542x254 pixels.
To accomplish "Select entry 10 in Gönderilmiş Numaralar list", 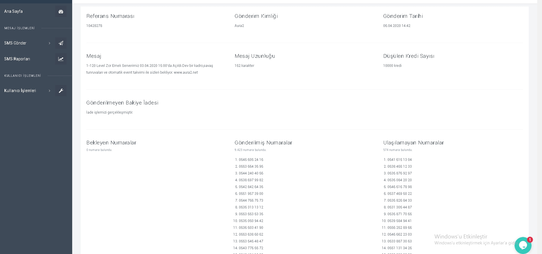I will coord(251,221).
